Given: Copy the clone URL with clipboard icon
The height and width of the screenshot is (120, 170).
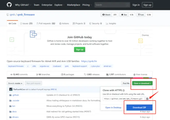Looking at the screenshot, I should [147, 99].
